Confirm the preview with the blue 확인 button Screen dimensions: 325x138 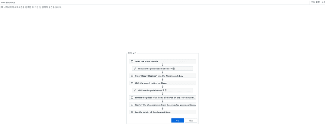(x=178, y=121)
